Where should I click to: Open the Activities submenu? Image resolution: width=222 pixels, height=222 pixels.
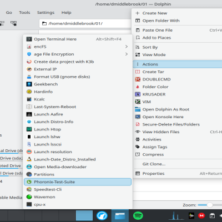[178, 139]
